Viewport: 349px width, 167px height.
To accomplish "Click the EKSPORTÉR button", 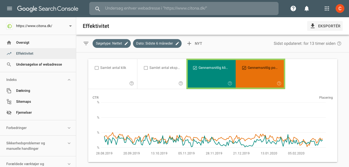I will [x=325, y=26].
